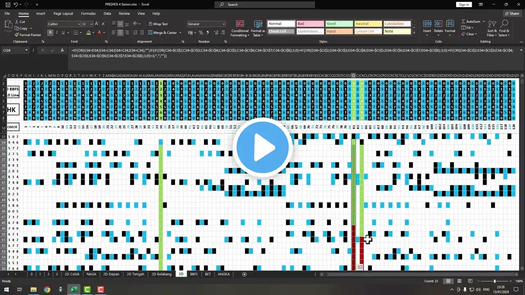Open Excel from the Windows taskbar
Viewport: 525px width, 295px height.
tap(74, 290)
